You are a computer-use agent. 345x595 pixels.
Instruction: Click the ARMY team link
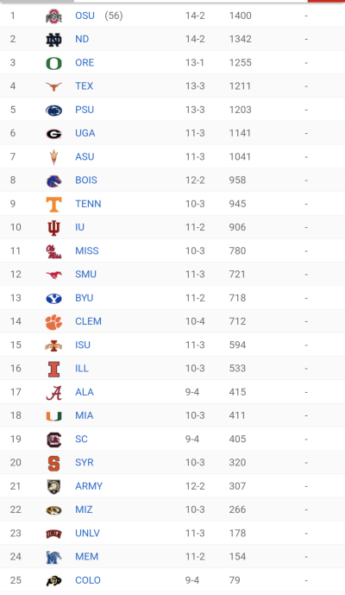[x=89, y=486]
